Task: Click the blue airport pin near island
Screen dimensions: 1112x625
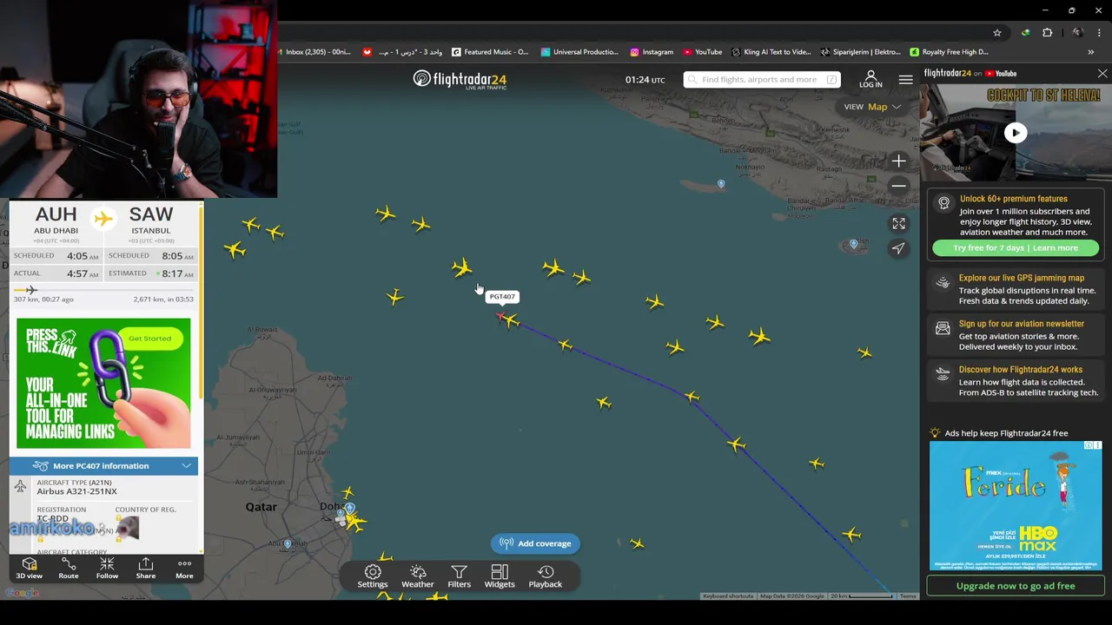Action: [721, 183]
